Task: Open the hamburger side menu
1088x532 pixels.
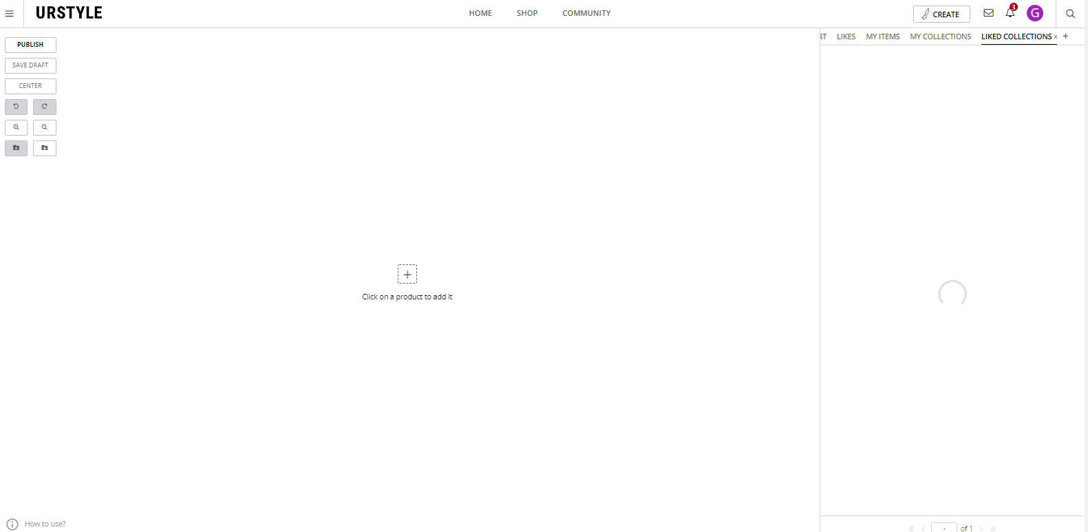Action: pyautogui.click(x=10, y=13)
